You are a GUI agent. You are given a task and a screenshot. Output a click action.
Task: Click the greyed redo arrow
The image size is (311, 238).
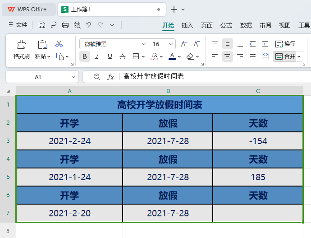[x=101, y=25]
